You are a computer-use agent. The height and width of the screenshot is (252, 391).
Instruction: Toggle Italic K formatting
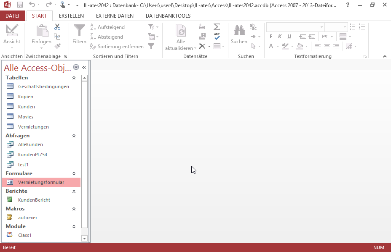[280, 37]
